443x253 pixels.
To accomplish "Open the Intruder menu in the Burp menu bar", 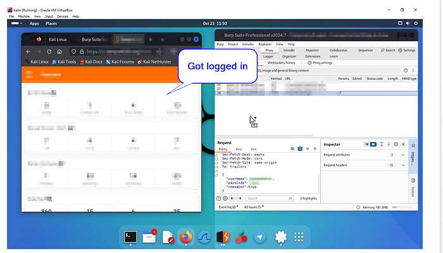I will point(248,44).
